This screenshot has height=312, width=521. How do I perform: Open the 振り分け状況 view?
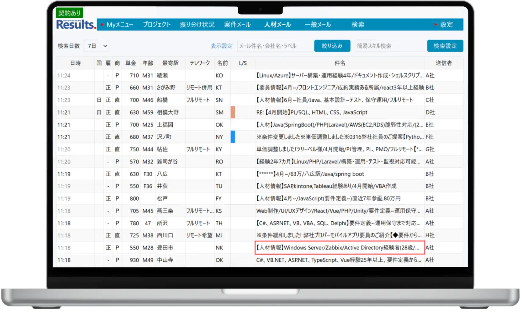point(197,25)
